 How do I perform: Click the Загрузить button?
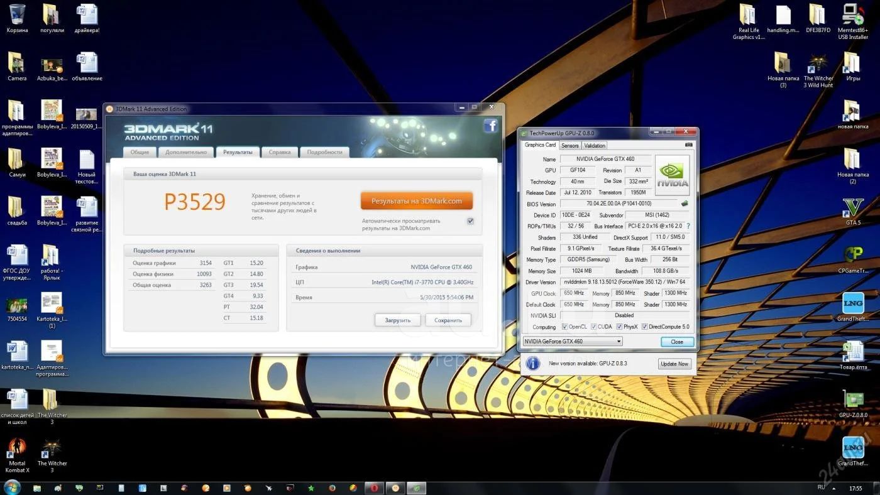point(398,320)
